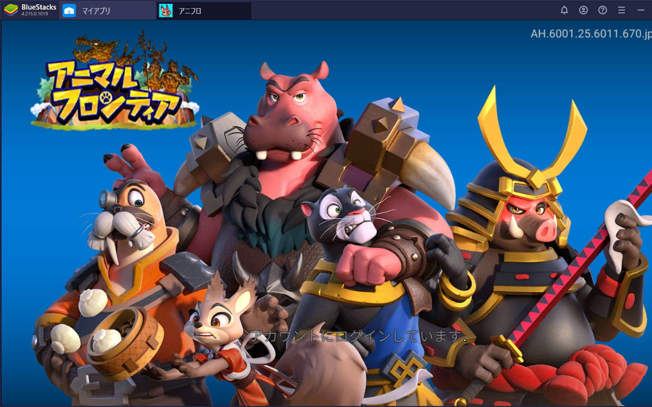Switch to the マイアプリ tab

[107, 11]
